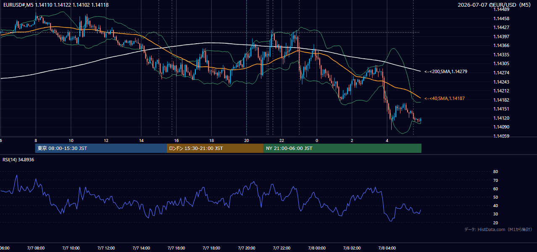Viewport: 537px width, 252px height.
Task: Click hour label 8 under the price chart
Action: pyautogui.click(x=36, y=141)
